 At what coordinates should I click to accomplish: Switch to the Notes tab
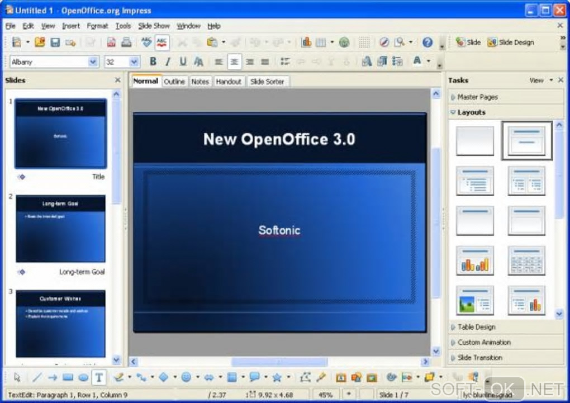pyautogui.click(x=200, y=82)
